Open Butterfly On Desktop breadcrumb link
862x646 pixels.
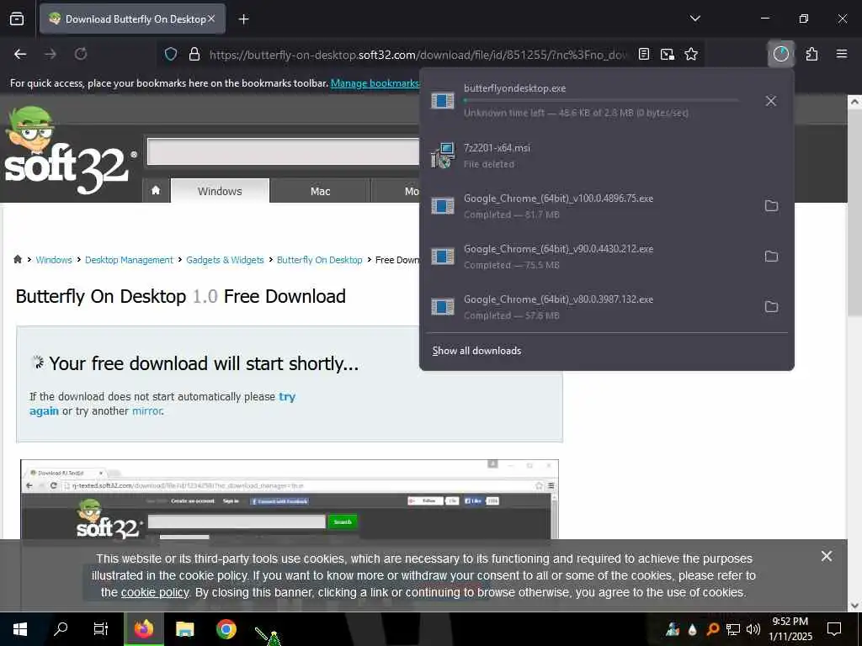(x=319, y=260)
